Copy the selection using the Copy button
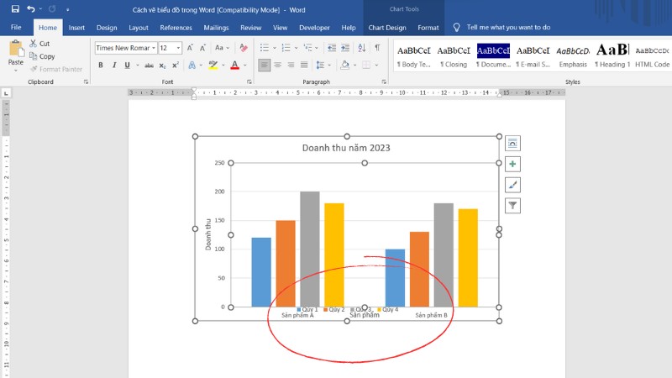 (x=42, y=56)
